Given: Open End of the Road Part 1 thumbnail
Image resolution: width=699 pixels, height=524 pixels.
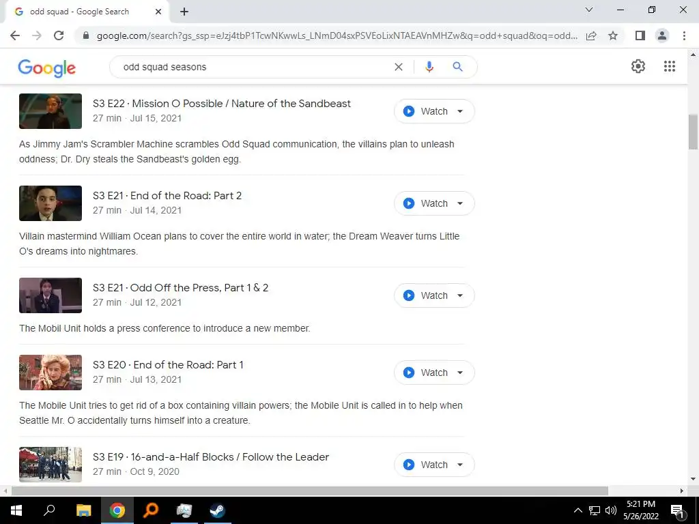Looking at the screenshot, I should (x=51, y=373).
